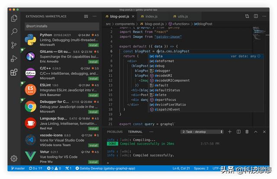Install the GitLens extension
The image size is (277, 179).
click(93, 61)
